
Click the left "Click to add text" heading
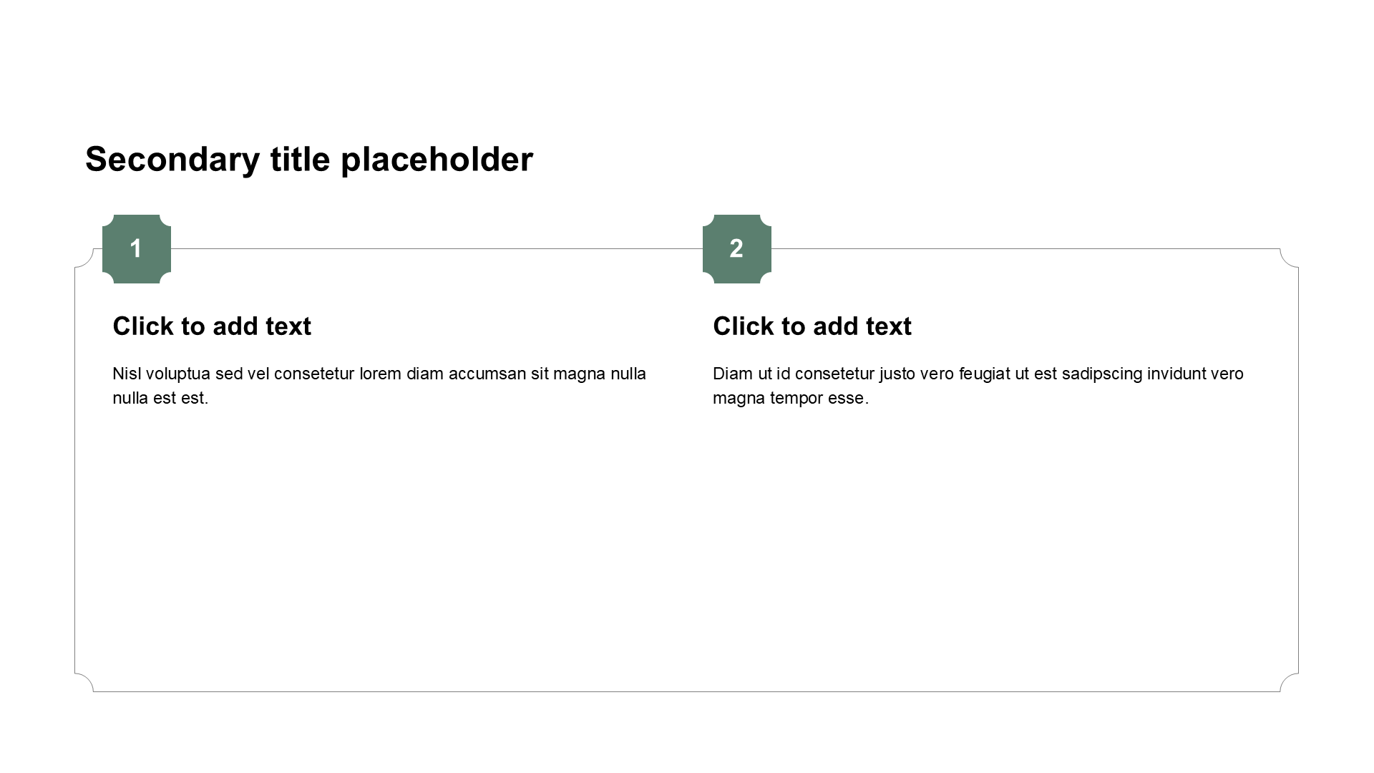[212, 326]
